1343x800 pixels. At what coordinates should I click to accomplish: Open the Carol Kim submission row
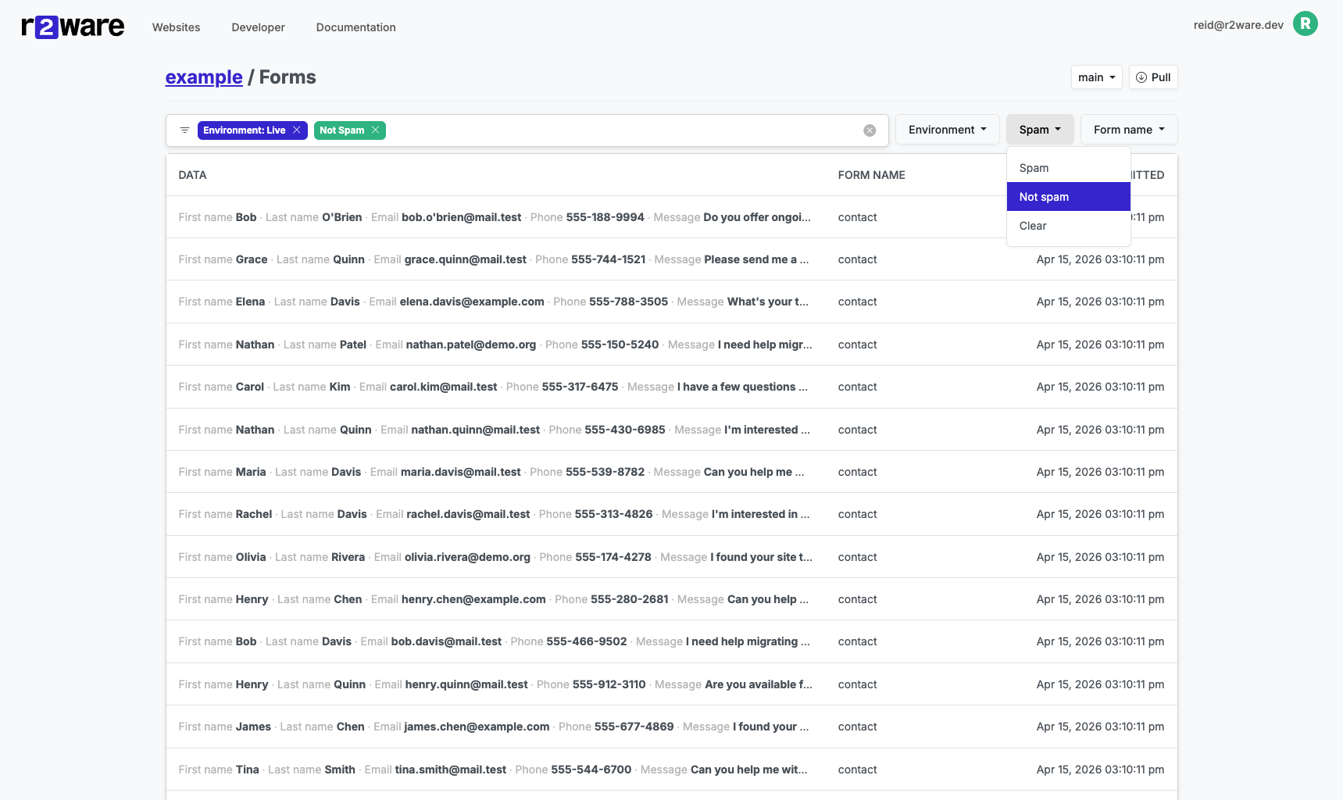(x=671, y=387)
